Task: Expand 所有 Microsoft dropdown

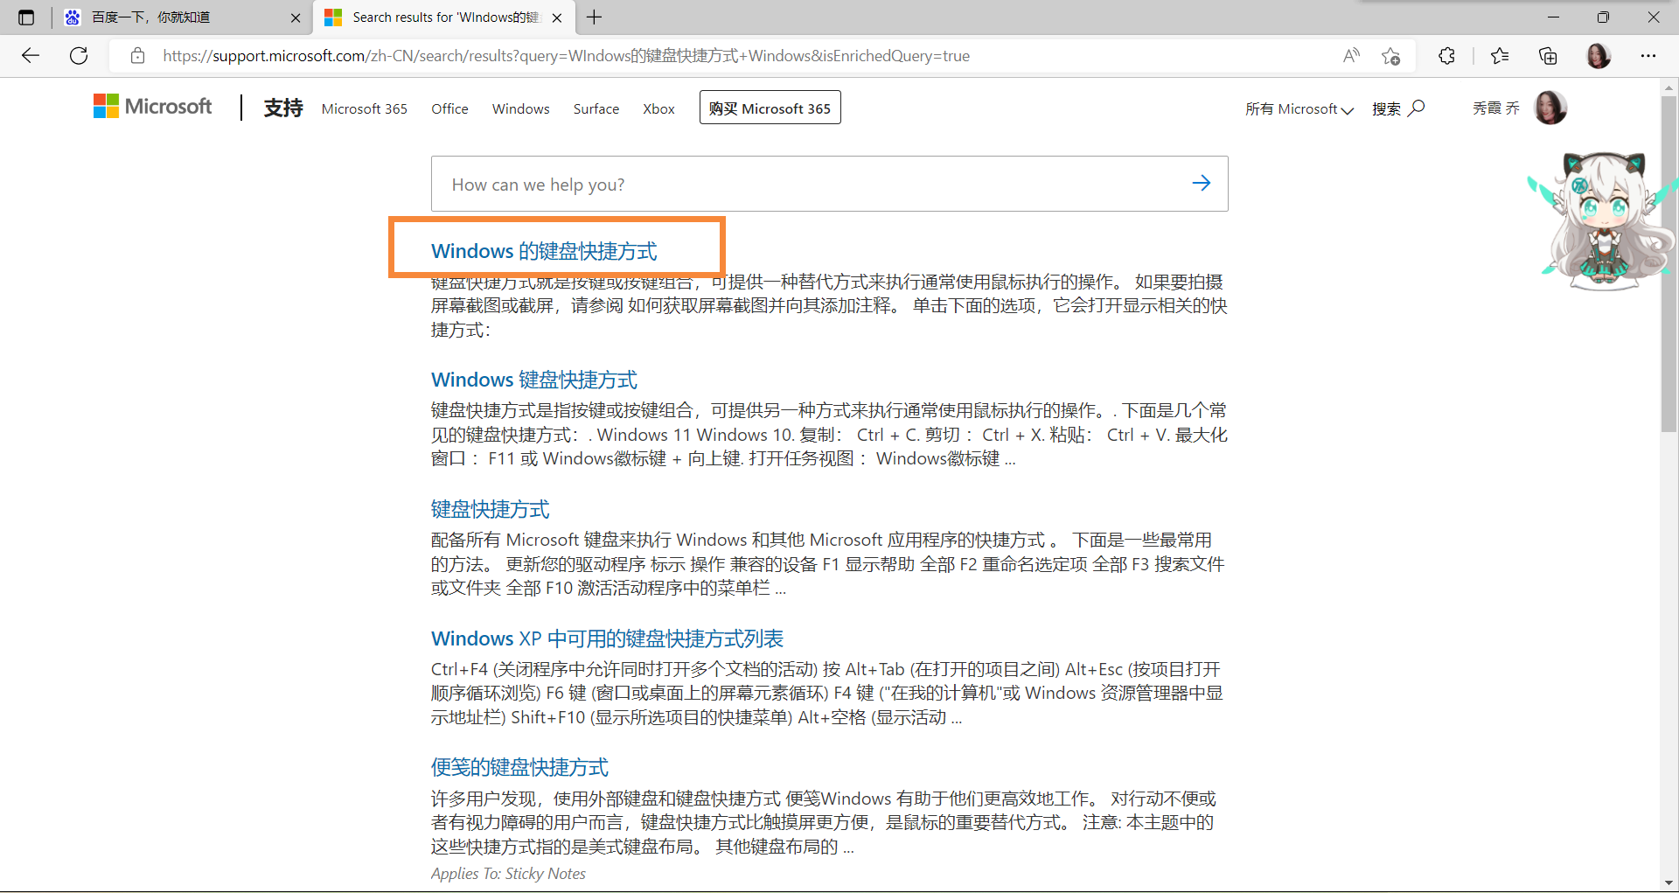Action: [1299, 108]
